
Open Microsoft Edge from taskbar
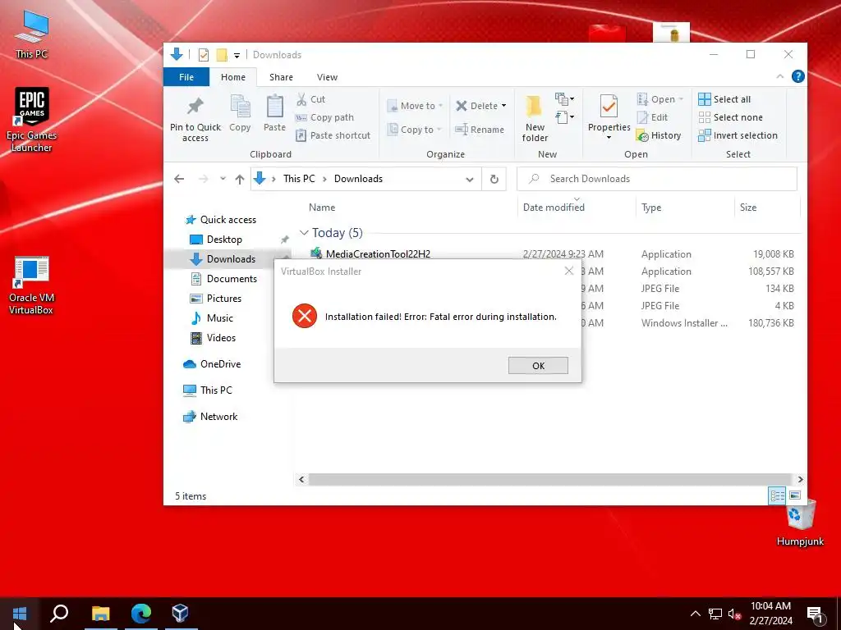pos(141,614)
